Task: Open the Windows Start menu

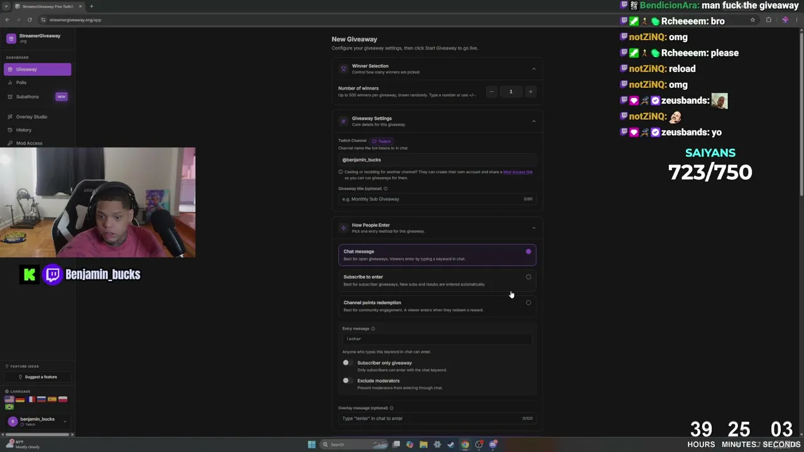Action: click(x=312, y=444)
